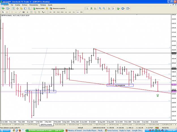Screen dimensions: 177x132
Task: Switch to M5 timeframe
Action: pos(54,12)
